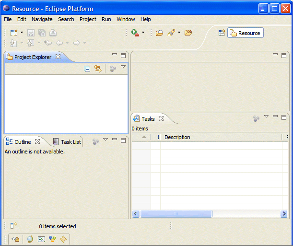
Task: Open the New wizard dropdown arrow
Action: click(x=22, y=33)
